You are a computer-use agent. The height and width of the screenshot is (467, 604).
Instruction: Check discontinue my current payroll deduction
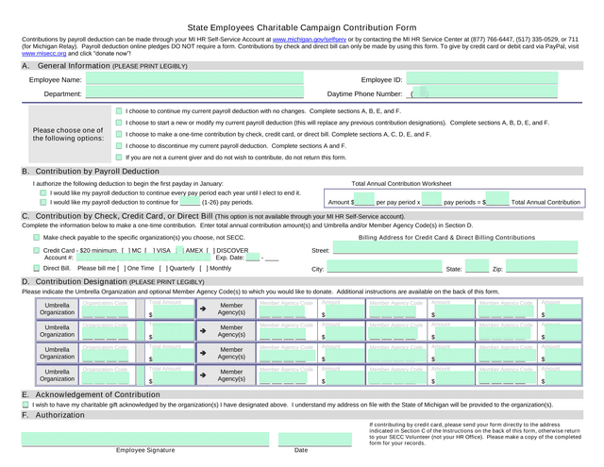(x=119, y=145)
